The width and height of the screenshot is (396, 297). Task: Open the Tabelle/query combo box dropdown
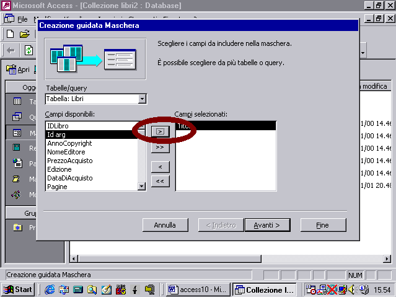click(142, 99)
